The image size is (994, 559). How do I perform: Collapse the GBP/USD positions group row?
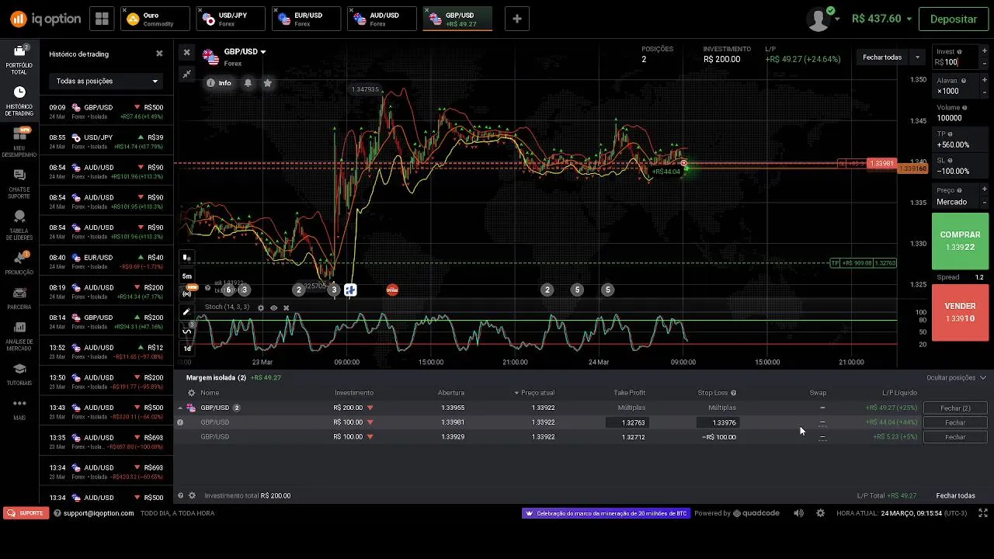180,408
